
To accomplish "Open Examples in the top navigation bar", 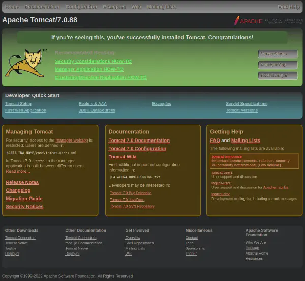I will click(x=114, y=7).
